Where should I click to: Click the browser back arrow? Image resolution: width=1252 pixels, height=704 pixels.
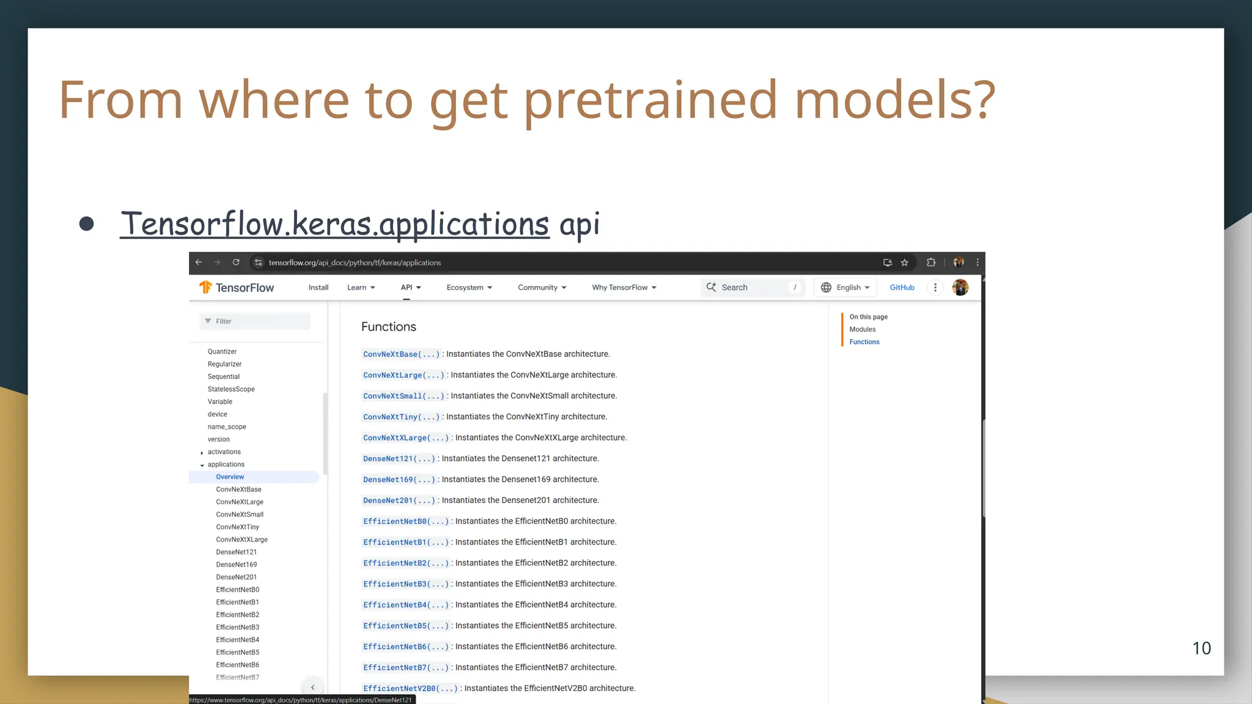(x=199, y=262)
